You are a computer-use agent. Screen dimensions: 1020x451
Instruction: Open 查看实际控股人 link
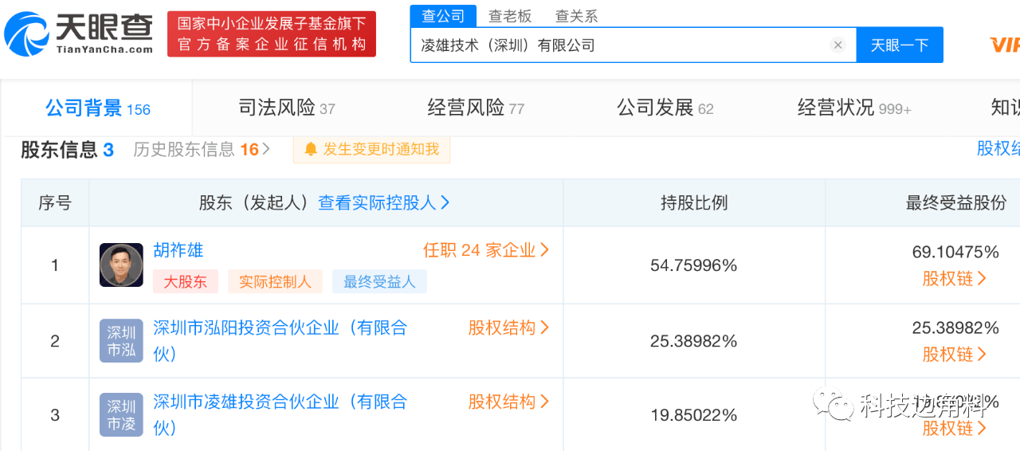tap(384, 203)
